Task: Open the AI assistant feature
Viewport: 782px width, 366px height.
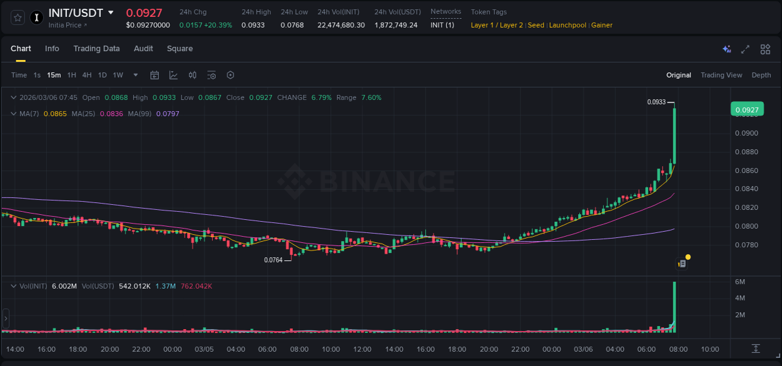Action: coord(726,49)
